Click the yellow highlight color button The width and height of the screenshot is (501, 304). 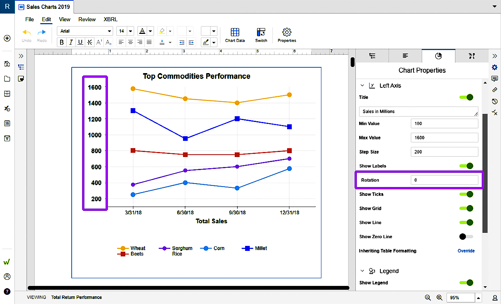tap(162, 31)
